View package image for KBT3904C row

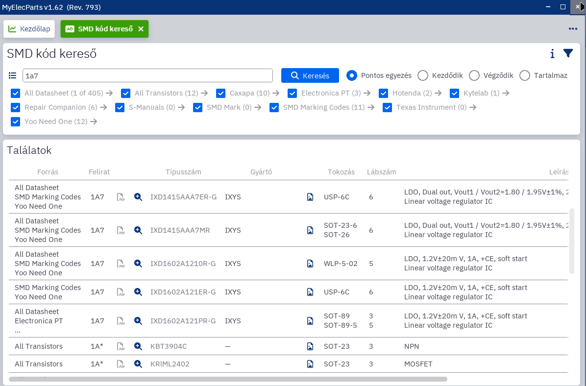coord(310,346)
